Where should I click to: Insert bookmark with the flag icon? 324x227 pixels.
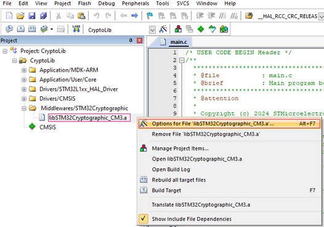coord(150,15)
